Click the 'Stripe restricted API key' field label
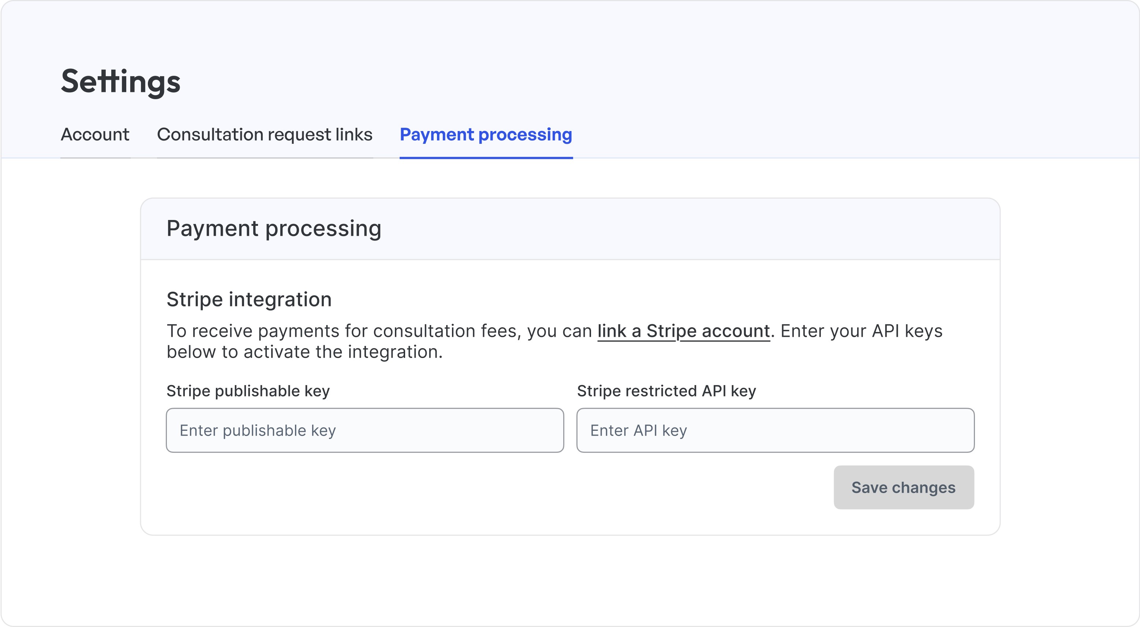 point(666,391)
